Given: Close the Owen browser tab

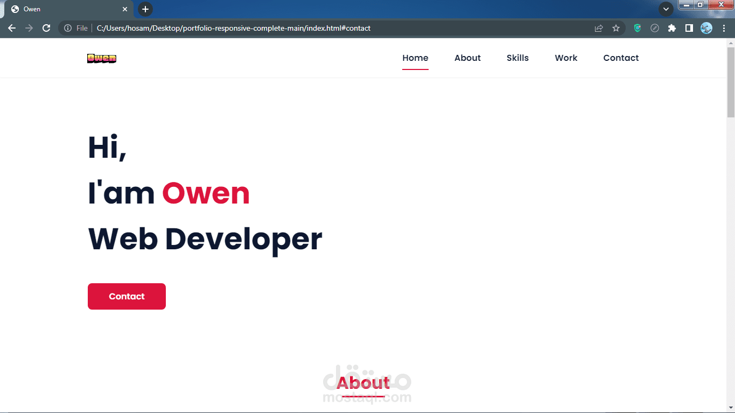Looking at the screenshot, I should 125,9.
